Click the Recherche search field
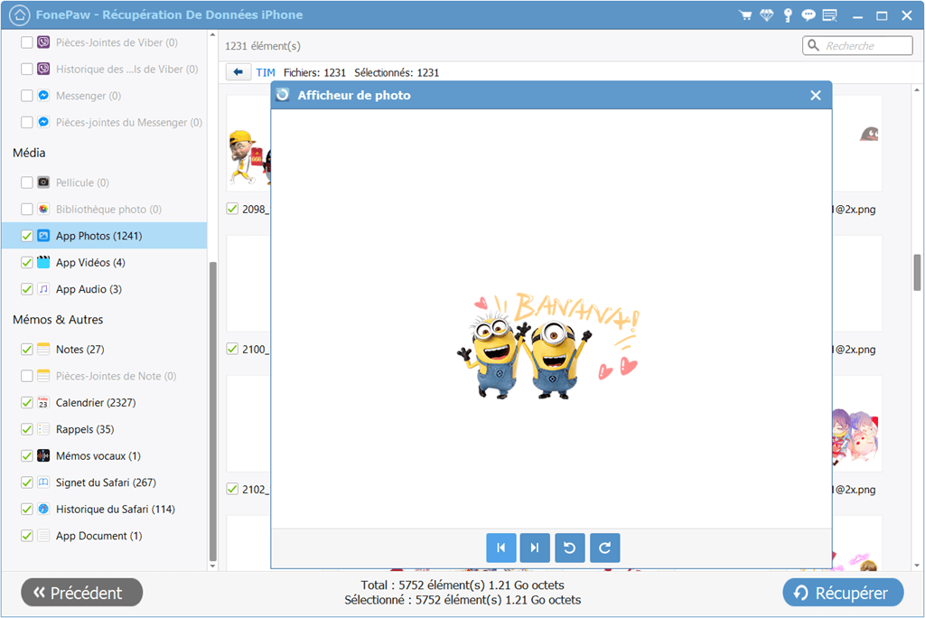This screenshot has height=618, width=925. click(858, 45)
